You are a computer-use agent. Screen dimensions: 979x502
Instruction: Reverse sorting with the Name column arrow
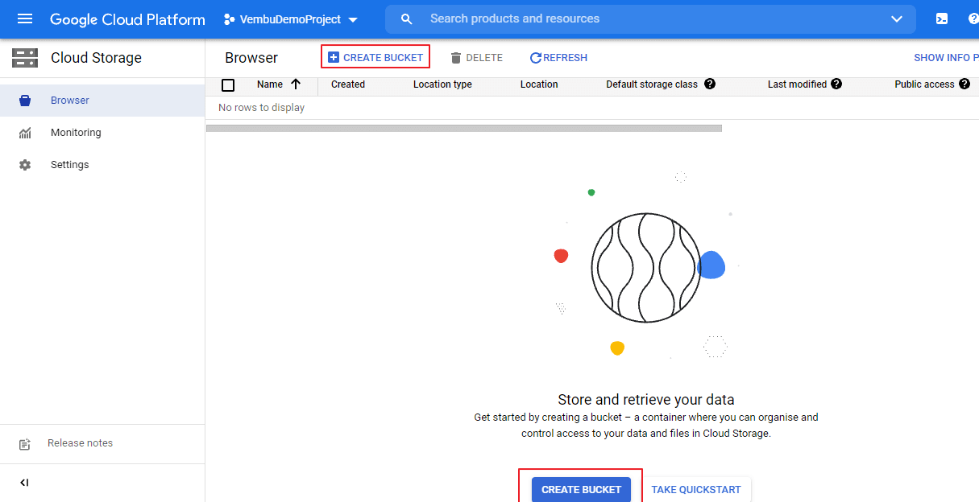point(297,84)
